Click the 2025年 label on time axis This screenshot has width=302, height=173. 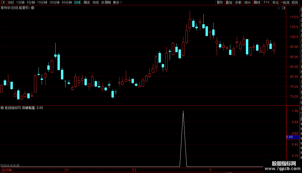coord(7,170)
